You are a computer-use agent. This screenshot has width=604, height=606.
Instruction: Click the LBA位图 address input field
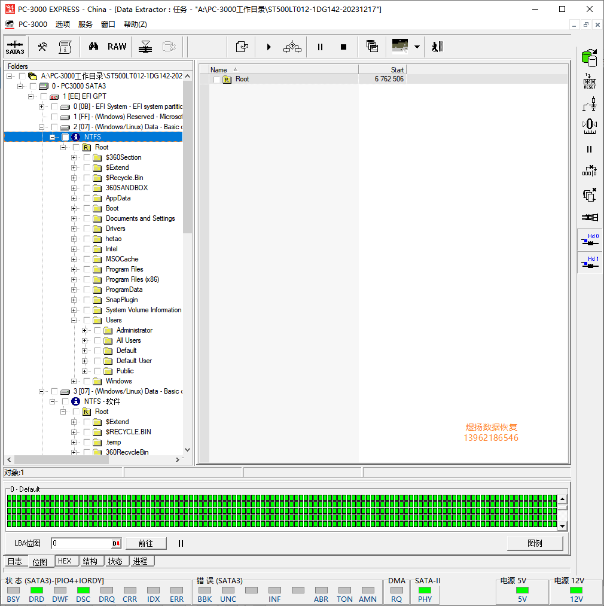[87, 543]
